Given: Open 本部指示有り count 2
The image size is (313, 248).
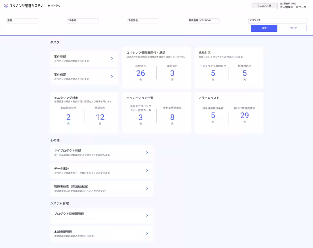Looking at the screenshot, I should 68,117.
